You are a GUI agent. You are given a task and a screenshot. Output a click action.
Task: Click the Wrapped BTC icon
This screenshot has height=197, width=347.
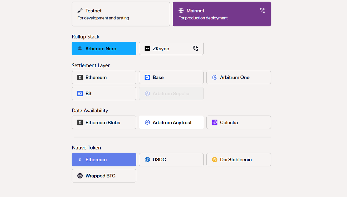80,176
